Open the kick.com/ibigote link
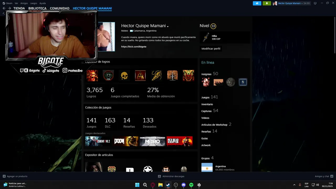The width and height of the screenshot is (336, 189). pyautogui.click(x=134, y=46)
